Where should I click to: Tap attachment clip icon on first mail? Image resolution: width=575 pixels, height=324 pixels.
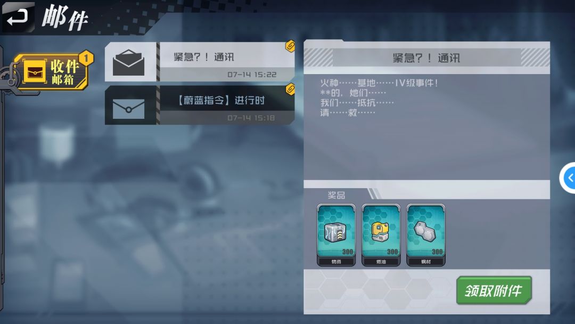point(290,46)
